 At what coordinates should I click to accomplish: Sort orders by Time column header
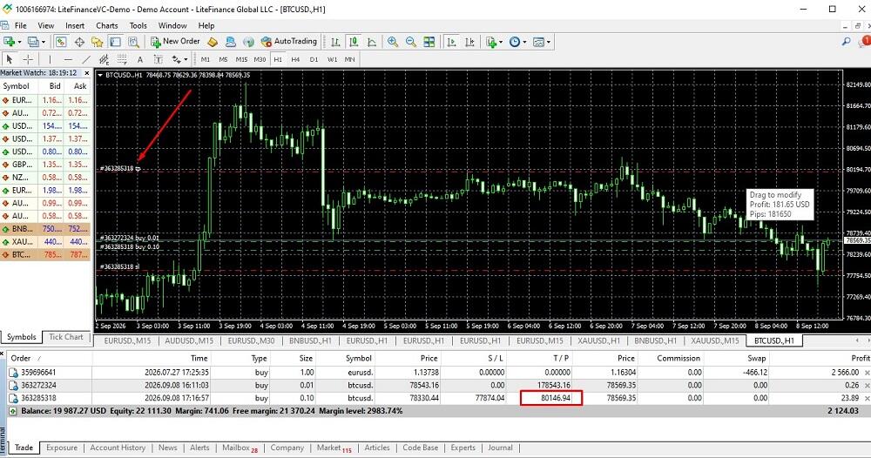199,358
